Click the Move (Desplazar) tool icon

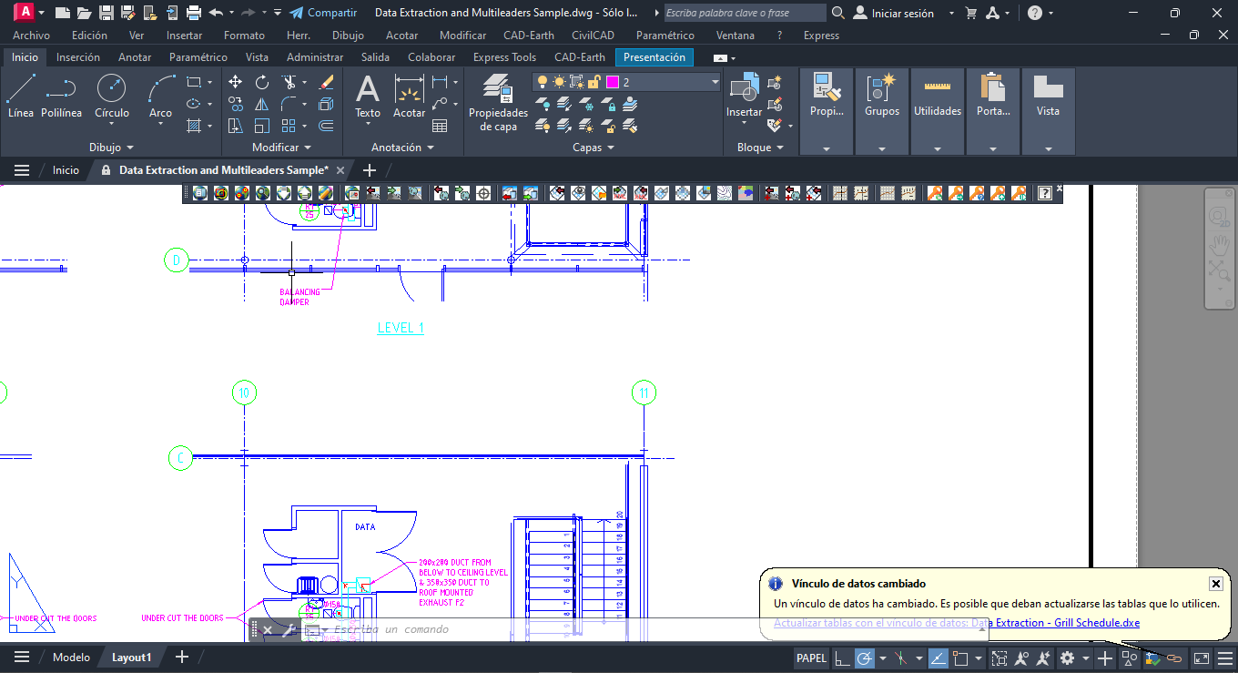[235, 82]
